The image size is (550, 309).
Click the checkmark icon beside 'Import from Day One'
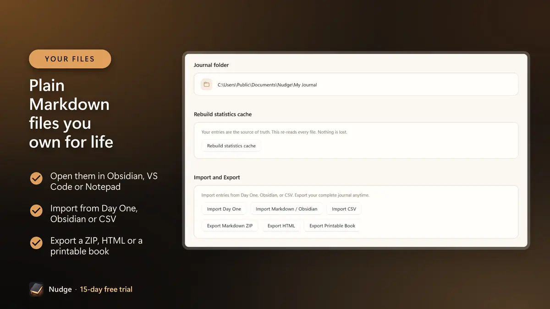click(x=36, y=211)
